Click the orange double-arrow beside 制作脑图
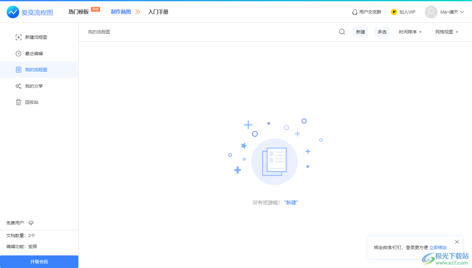The height and width of the screenshot is (268, 472). point(138,12)
